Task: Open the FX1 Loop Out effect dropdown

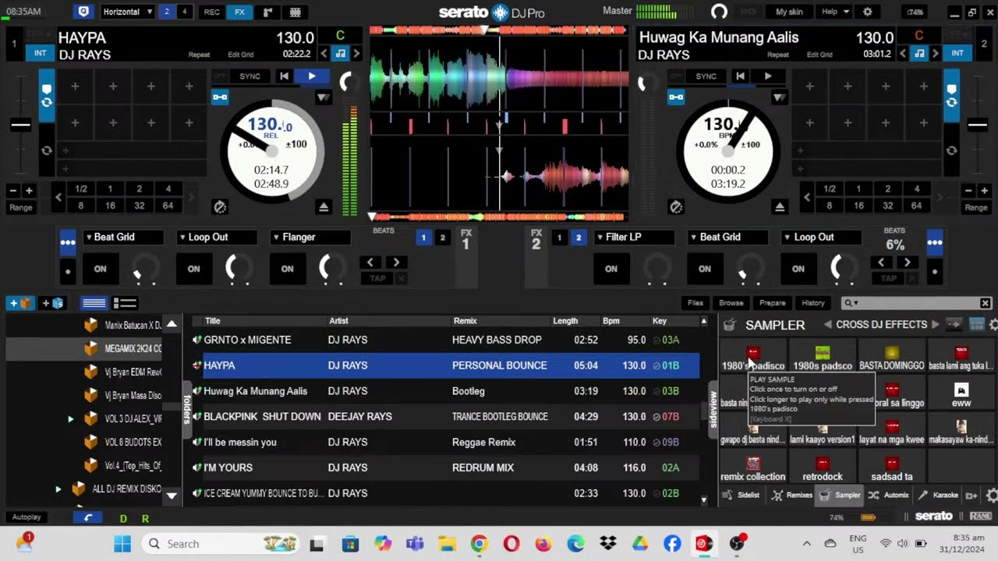Action: (216, 237)
